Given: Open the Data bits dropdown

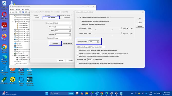Looking at the screenshot, I should click(x=70, y=27).
